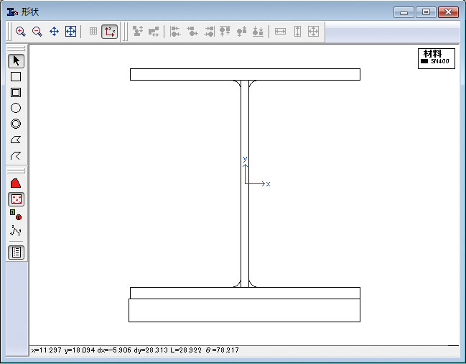
Task: Click the align horizontal centers icon
Action: click(x=192, y=31)
